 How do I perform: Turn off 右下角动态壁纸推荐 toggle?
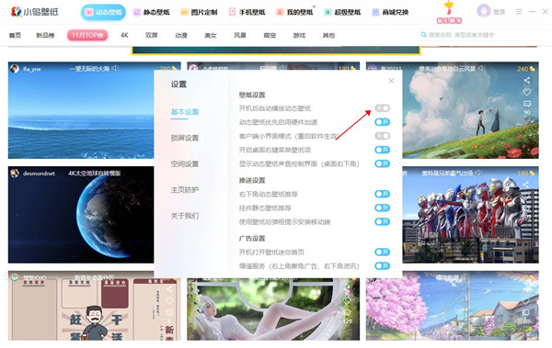pos(382,194)
